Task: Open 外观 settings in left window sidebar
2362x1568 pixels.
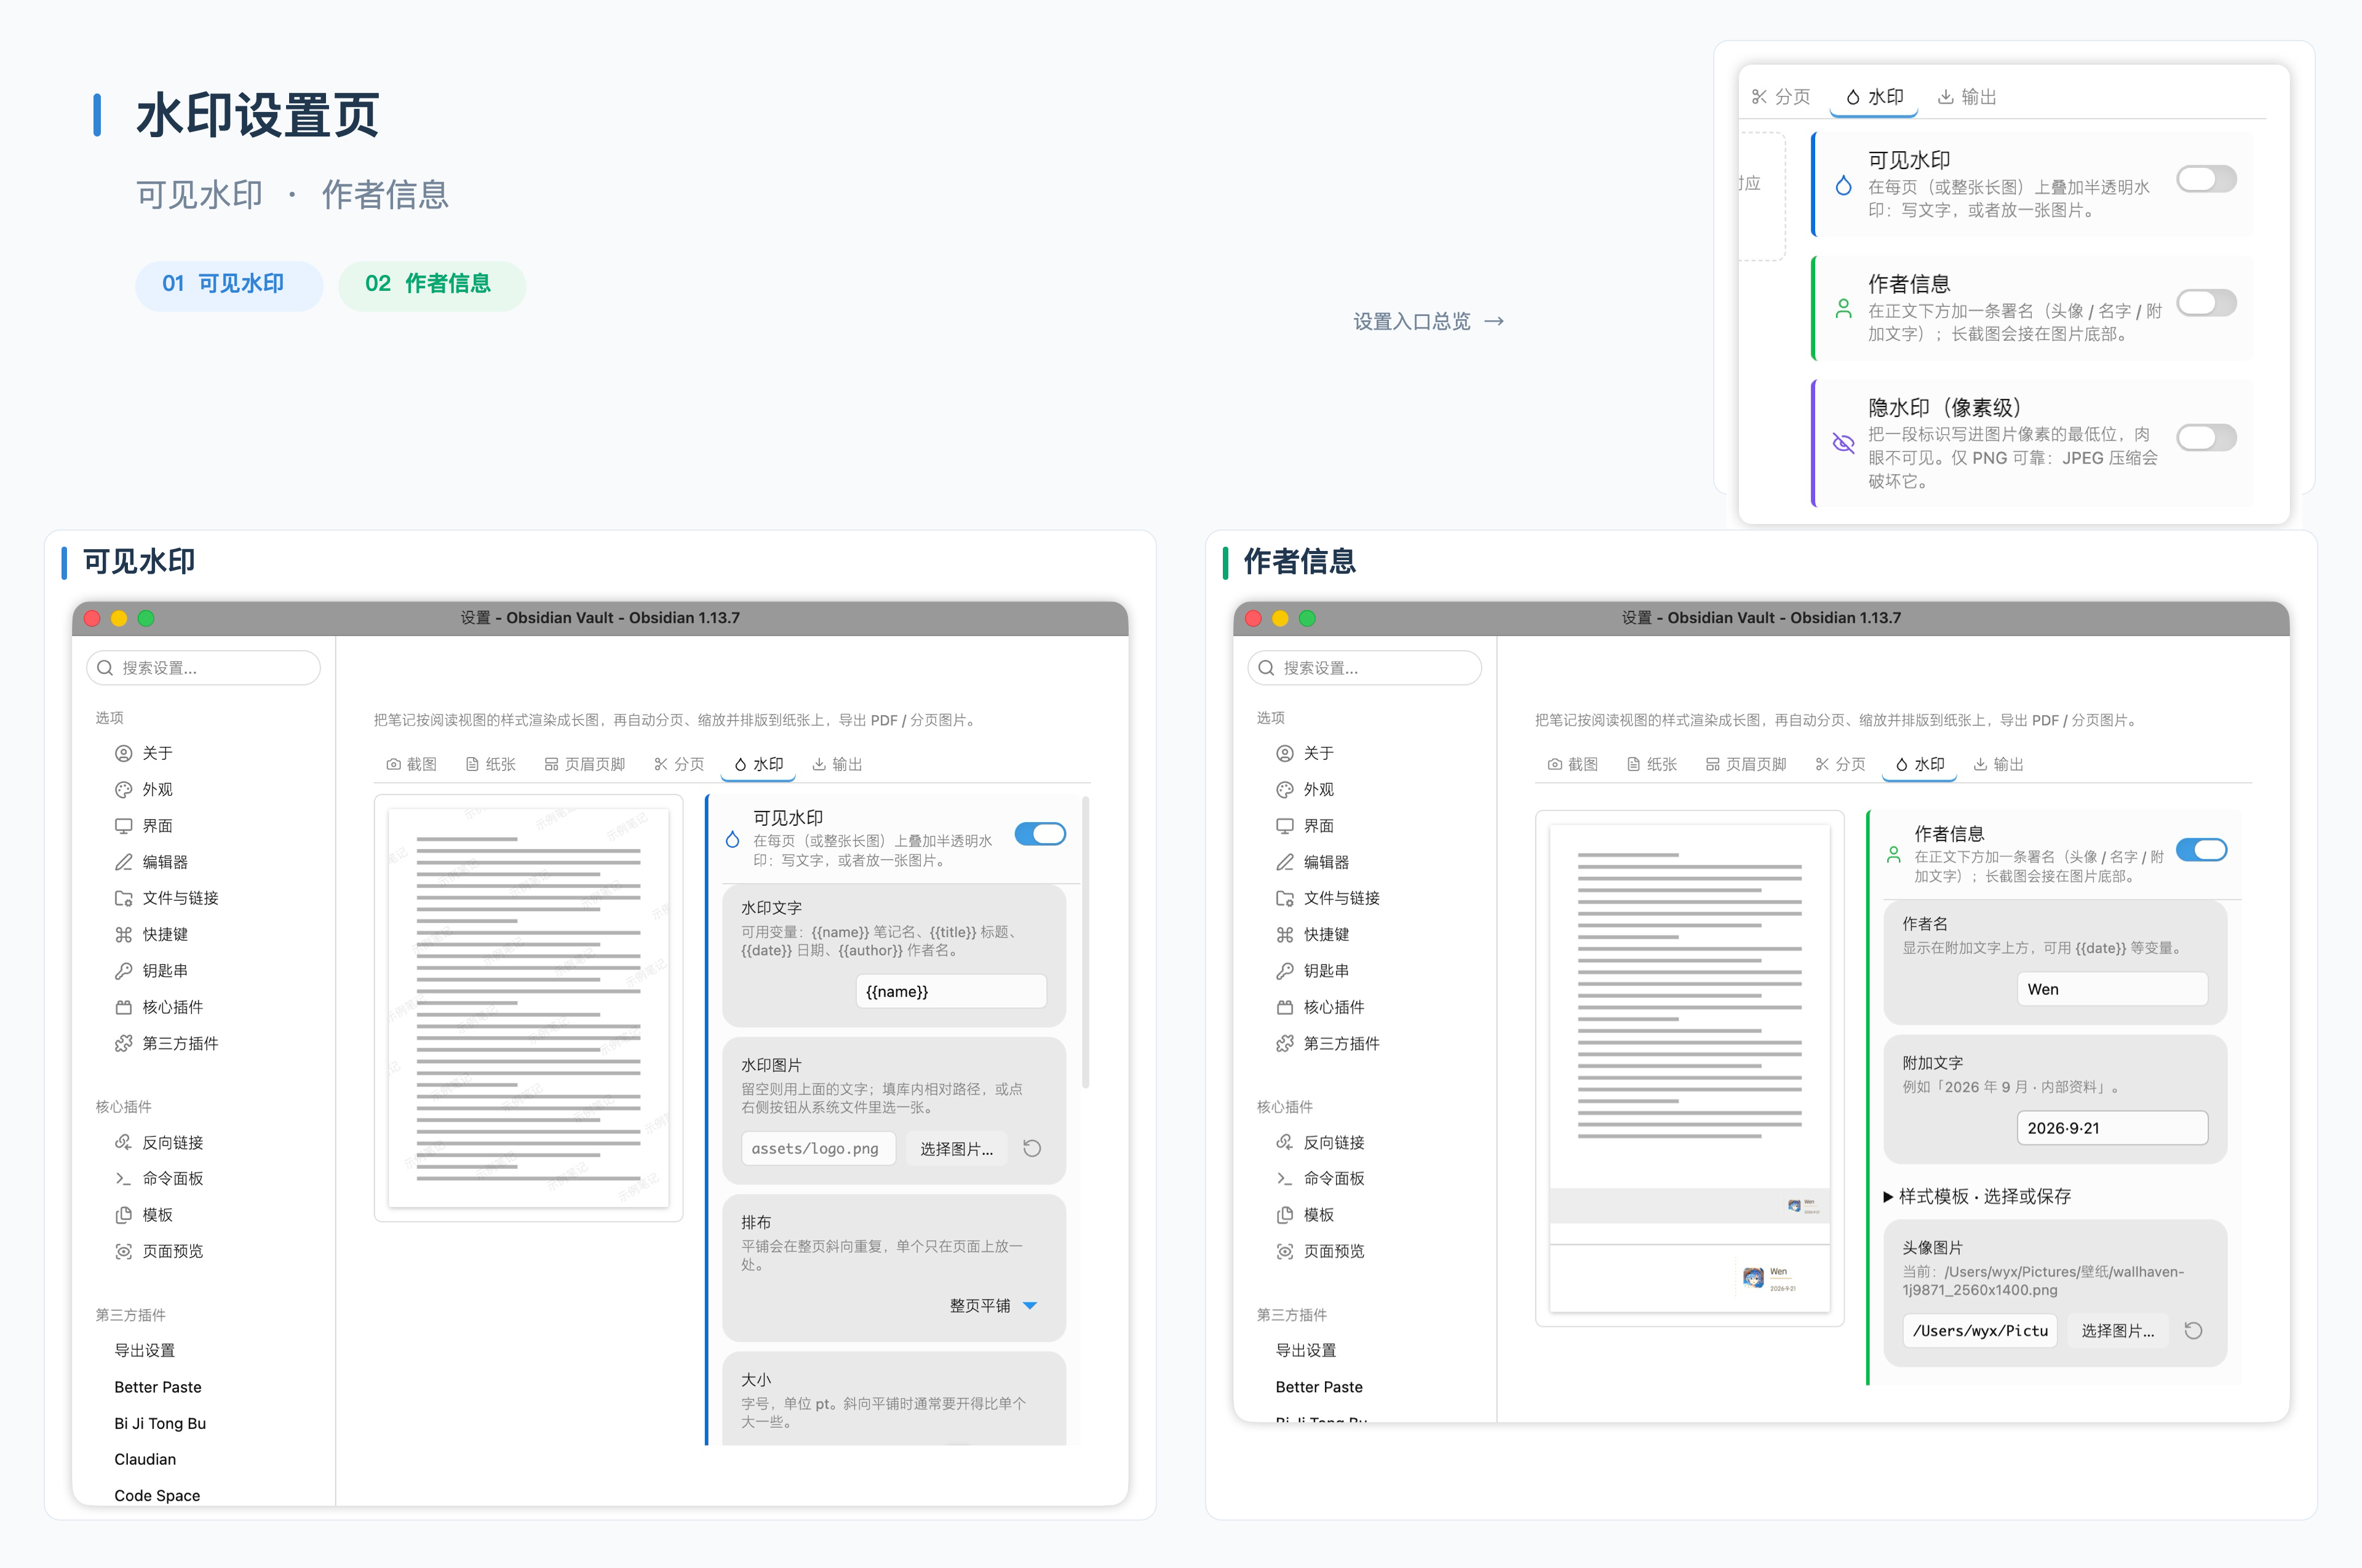Action: coord(157,789)
